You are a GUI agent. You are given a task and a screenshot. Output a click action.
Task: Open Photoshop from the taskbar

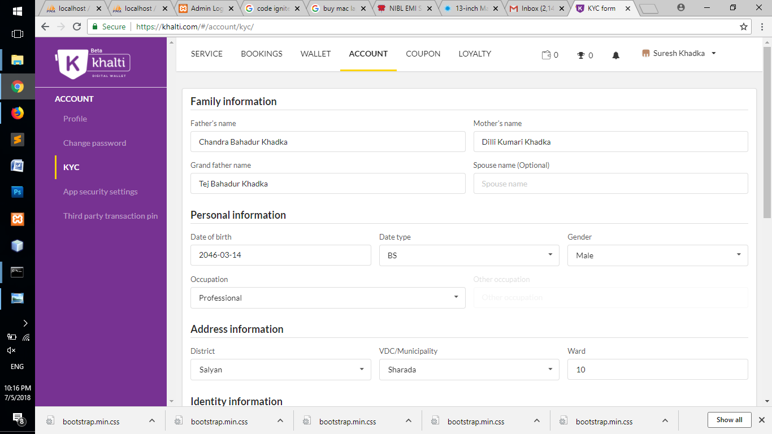[x=18, y=192]
